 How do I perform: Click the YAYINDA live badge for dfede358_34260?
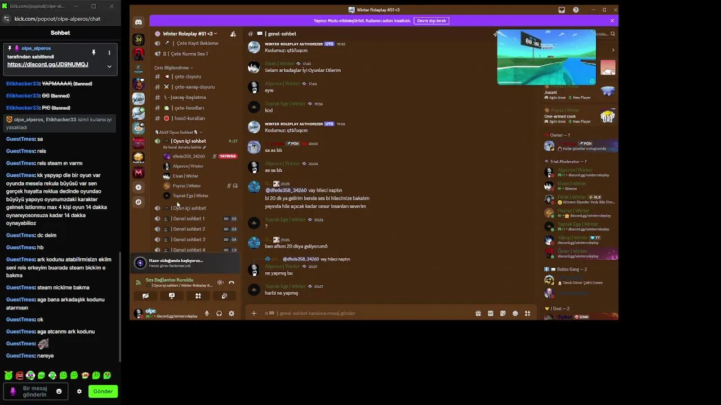pos(228,156)
